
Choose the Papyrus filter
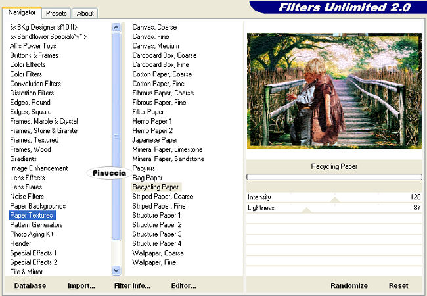(143, 168)
